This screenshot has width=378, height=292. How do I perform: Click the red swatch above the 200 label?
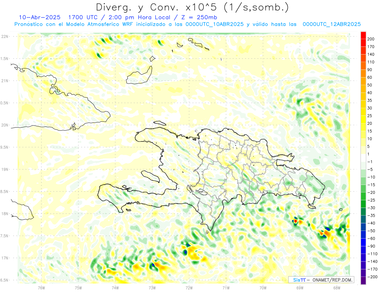[363, 35]
